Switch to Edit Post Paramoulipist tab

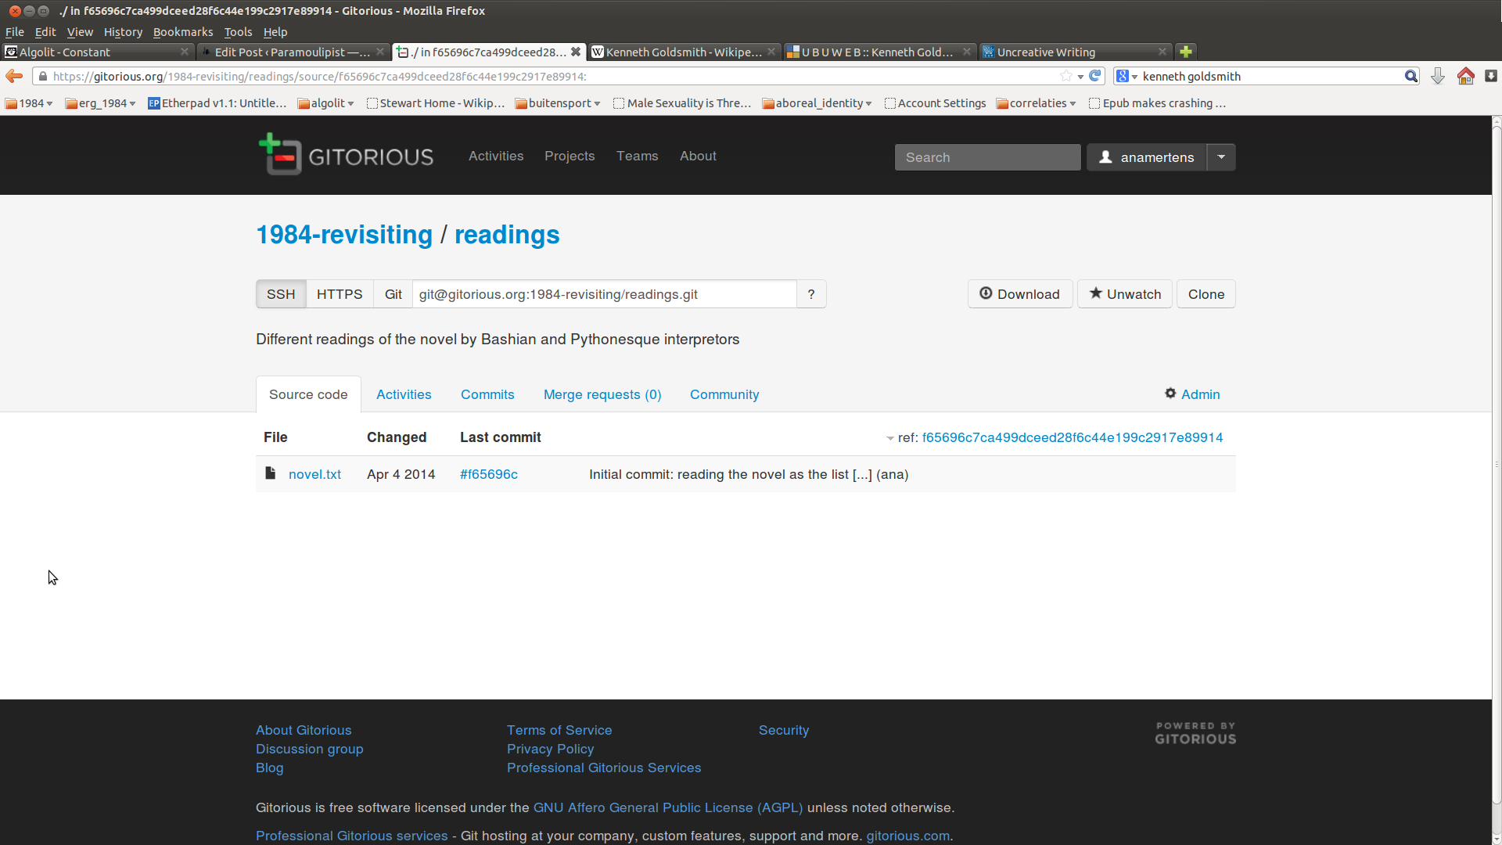[x=293, y=52]
